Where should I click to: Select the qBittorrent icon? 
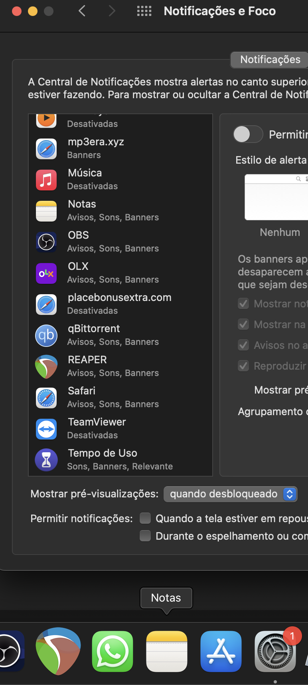(46, 336)
